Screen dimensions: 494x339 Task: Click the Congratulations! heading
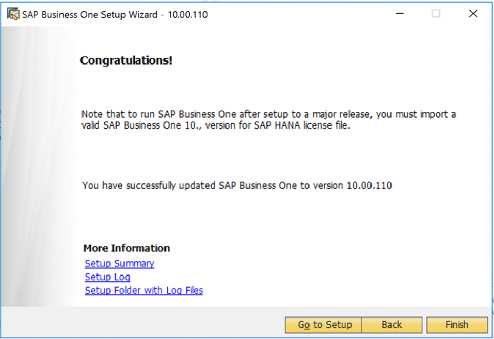point(126,61)
